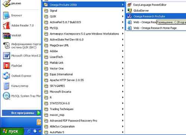This screenshot has height=135, width=186.
Task: Expand Signal submenu arrow
Action: pyautogui.click(x=123, y=10)
